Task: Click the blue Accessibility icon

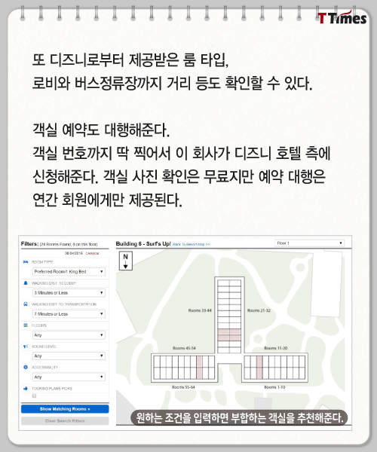Action: (26, 368)
